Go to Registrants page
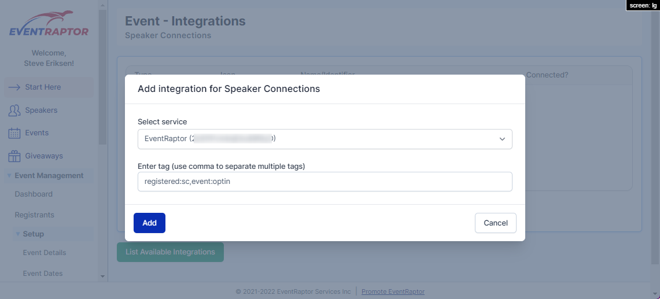This screenshot has height=299, width=660. [x=34, y=215]
